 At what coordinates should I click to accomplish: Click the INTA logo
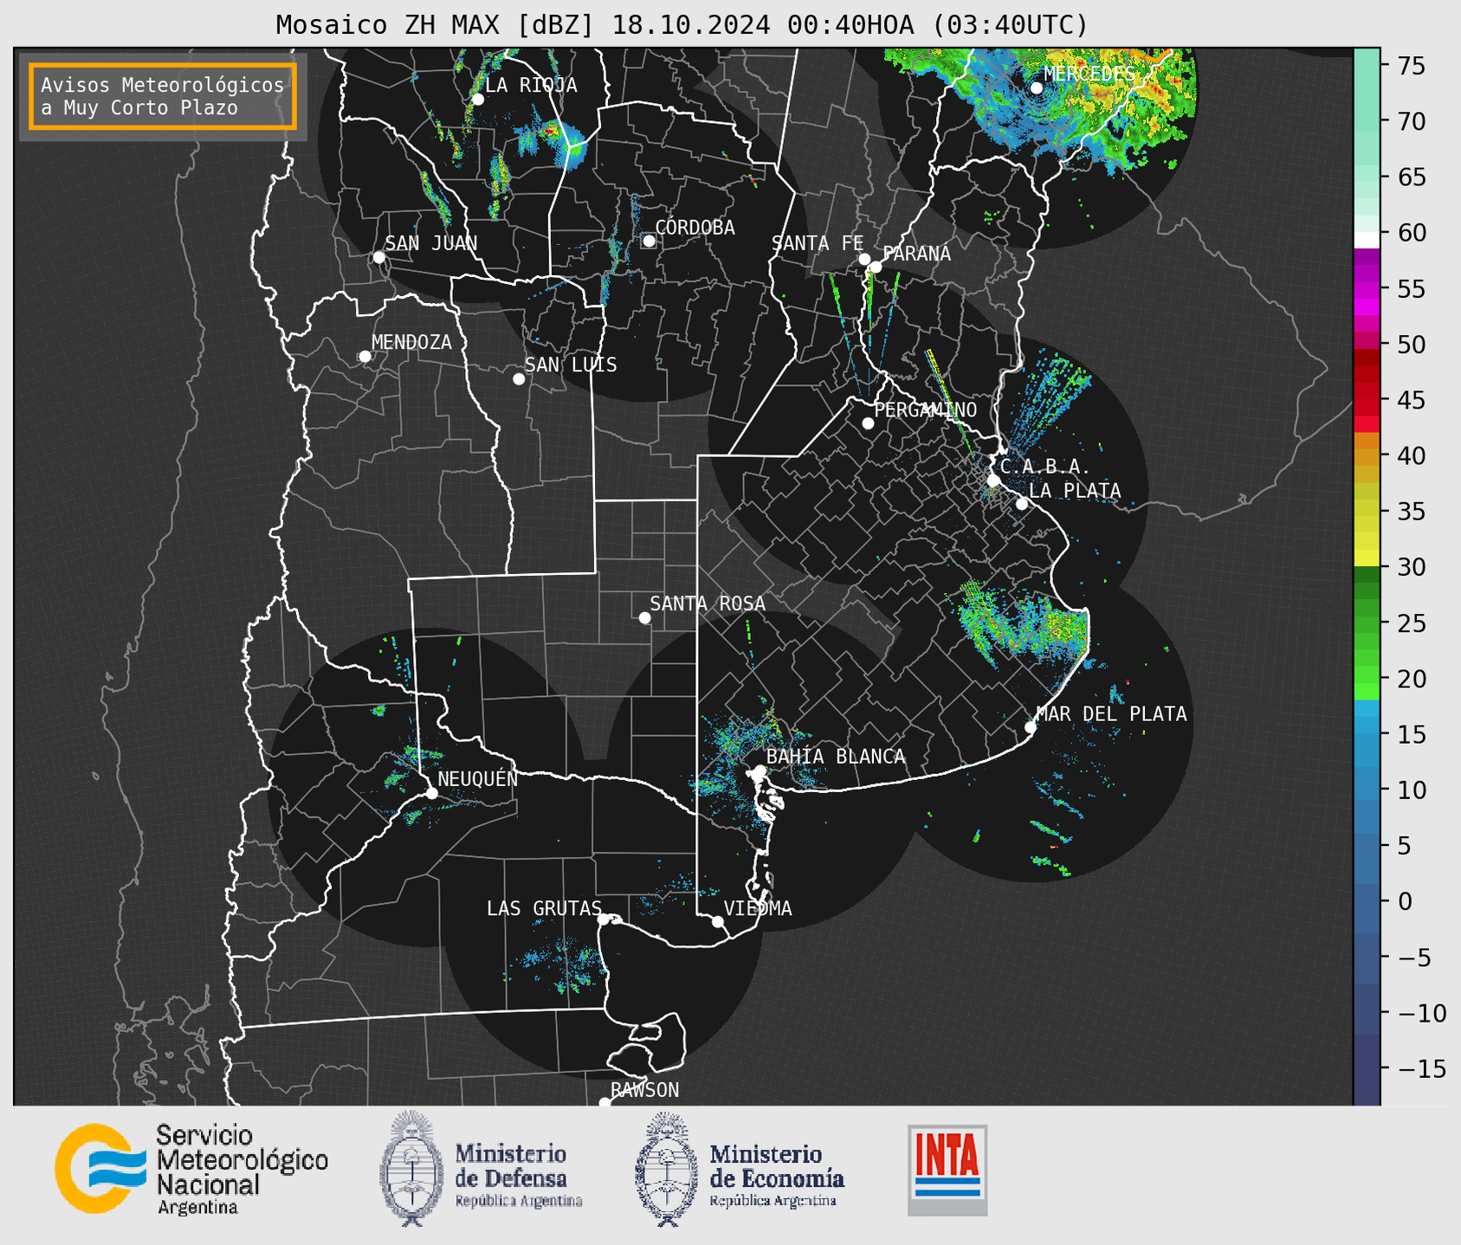tap(947, 1171)
